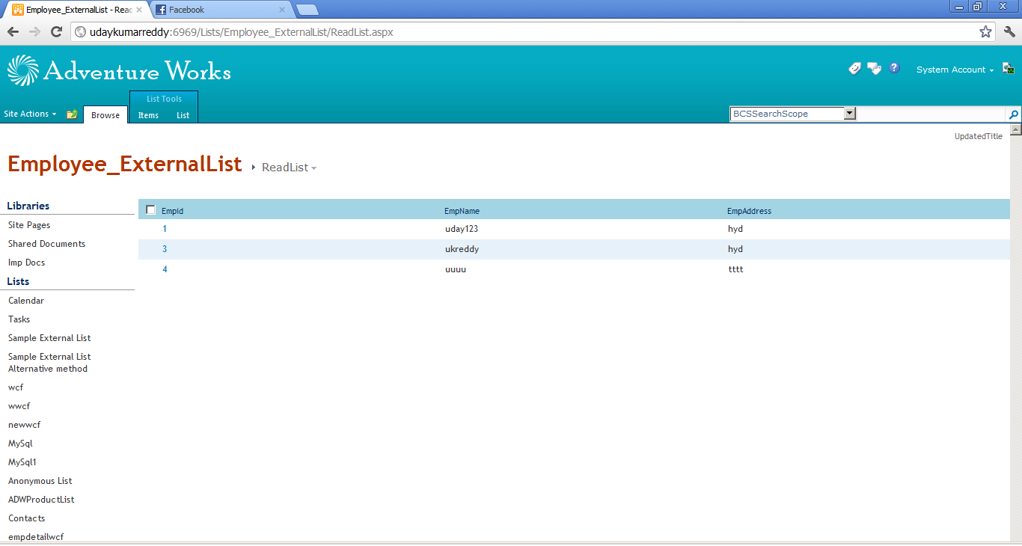Click the 'I Like It' tag icon
1022x546 pixels.
(854, 68)
